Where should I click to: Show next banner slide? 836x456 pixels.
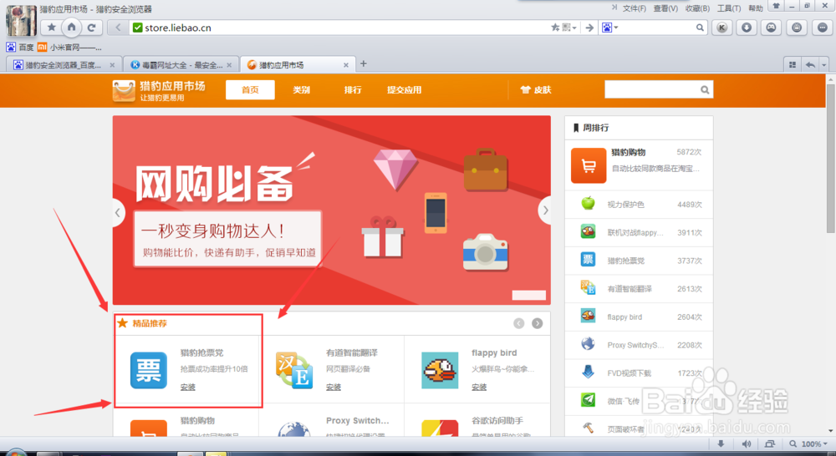545,211
